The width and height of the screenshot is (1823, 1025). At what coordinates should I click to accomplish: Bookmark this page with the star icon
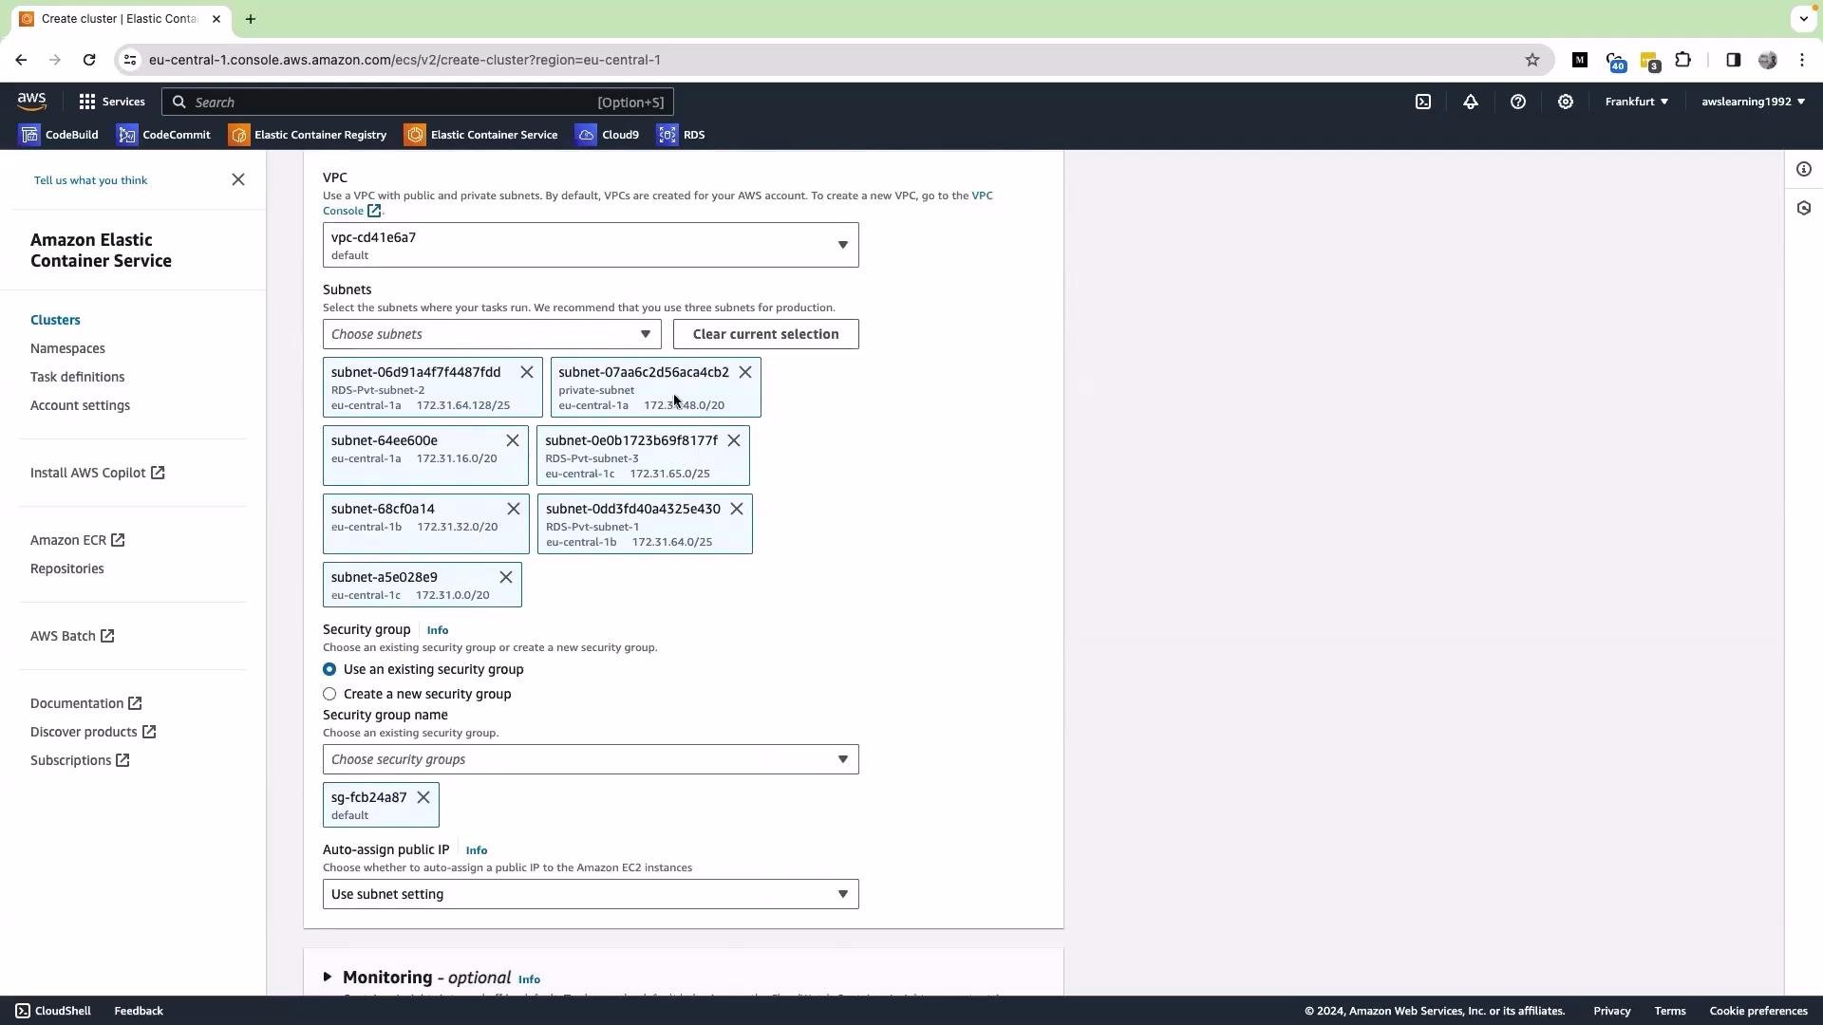1532,60
